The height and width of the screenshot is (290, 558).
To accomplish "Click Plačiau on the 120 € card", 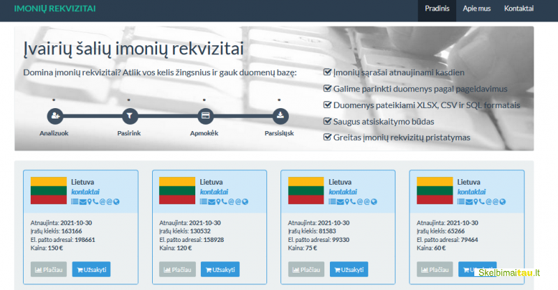I will [177, 269].
